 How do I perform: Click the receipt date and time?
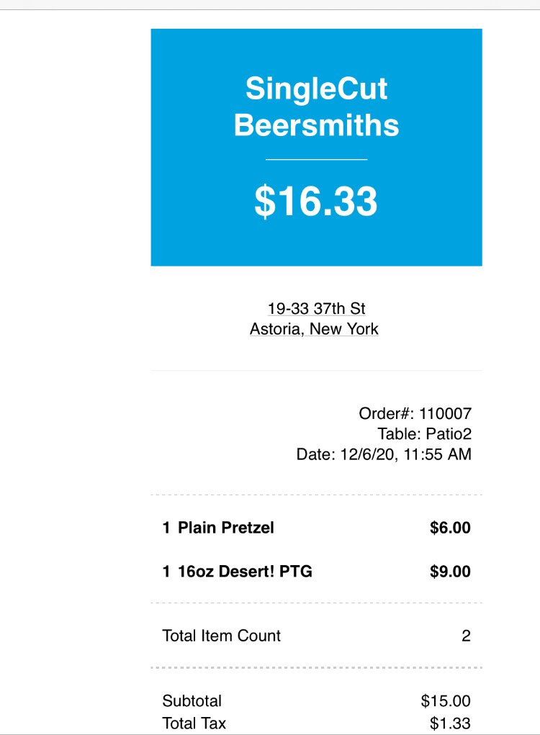(x=384, y=454)
